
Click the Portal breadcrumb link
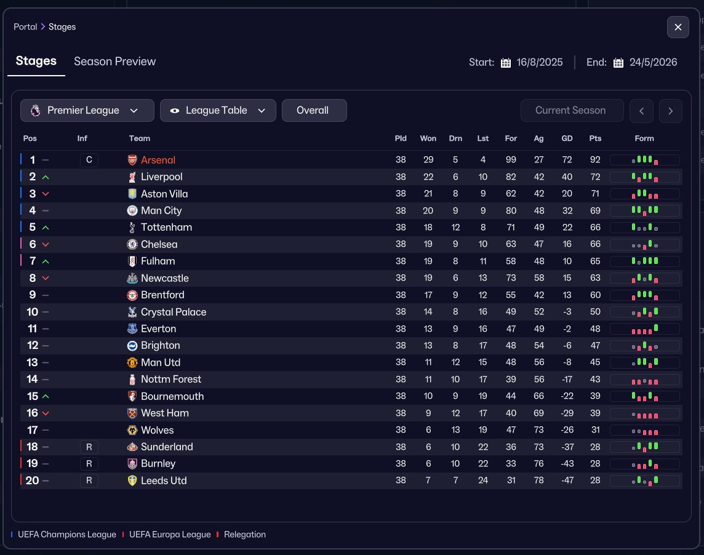pyautogui.click(x=25, y=27)
